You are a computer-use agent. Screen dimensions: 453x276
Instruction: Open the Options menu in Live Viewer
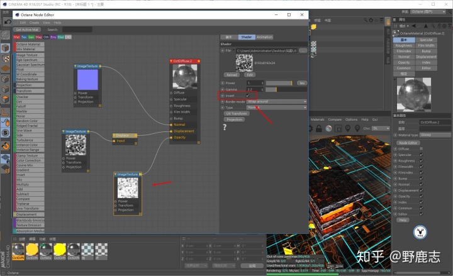click(351, 119)
